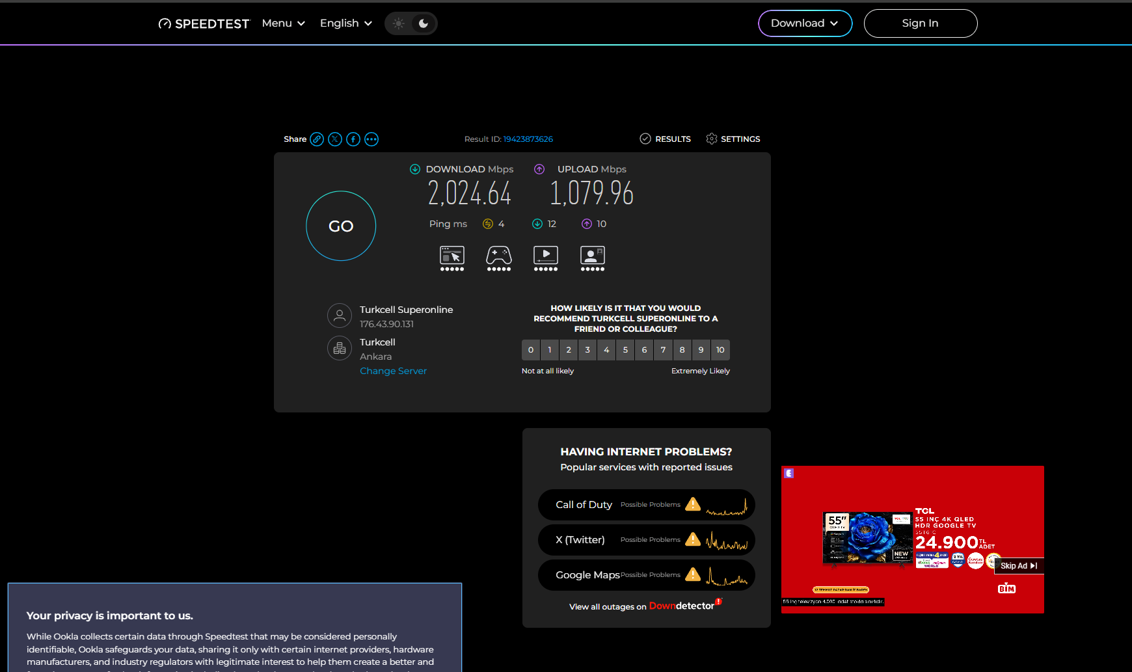This screenshot has height=672, width=1132.
Task: Open the Download apps dropdown
Action: pos(805,23)
